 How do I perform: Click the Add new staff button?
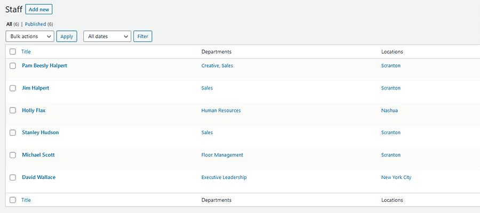[x=39, y=10]
